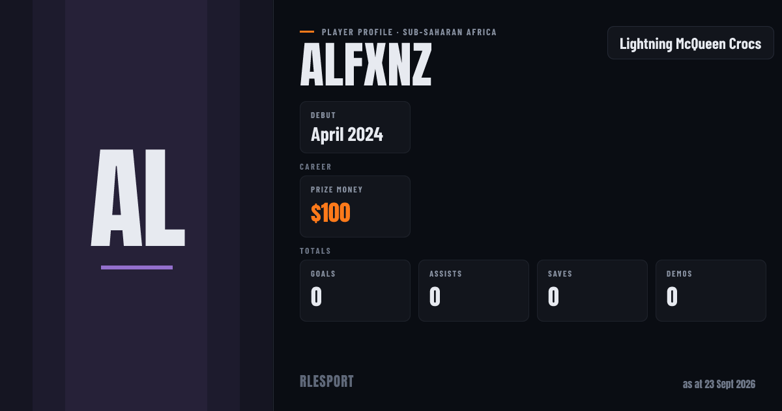
Task: Click the Lightning McQueen Crocs team badge
Action: pos(691,43)
